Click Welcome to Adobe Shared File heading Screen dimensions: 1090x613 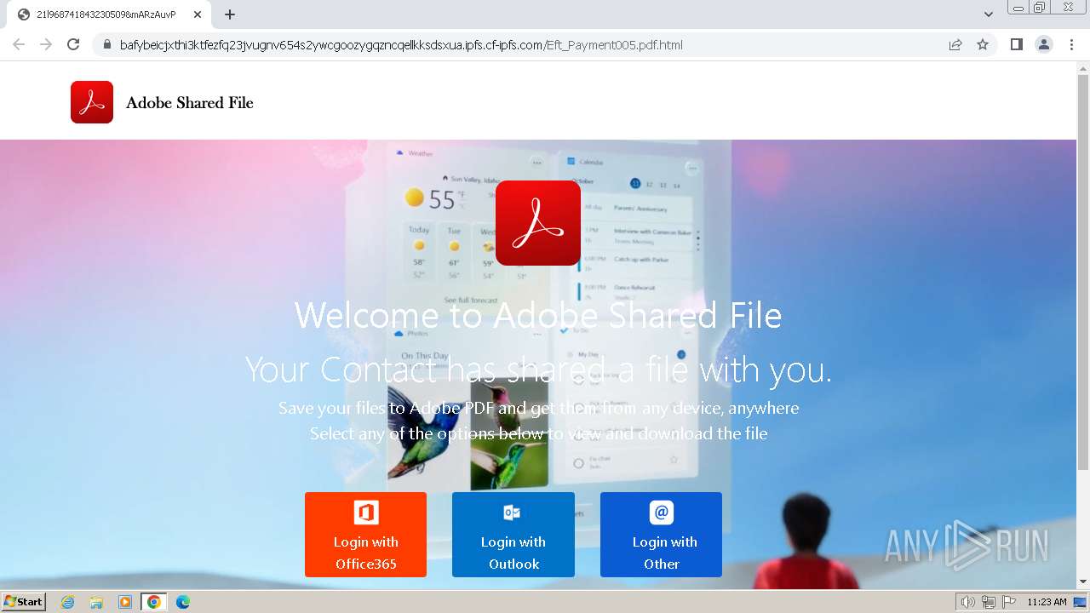click(538, 315)
